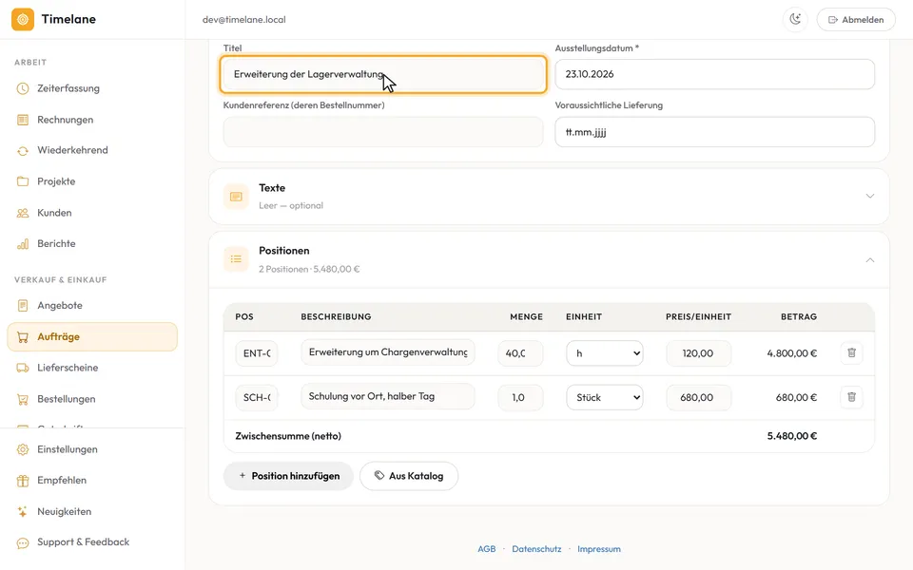Click the quantity field showing 1,0
913x570 pixels.
coord(520,397)
